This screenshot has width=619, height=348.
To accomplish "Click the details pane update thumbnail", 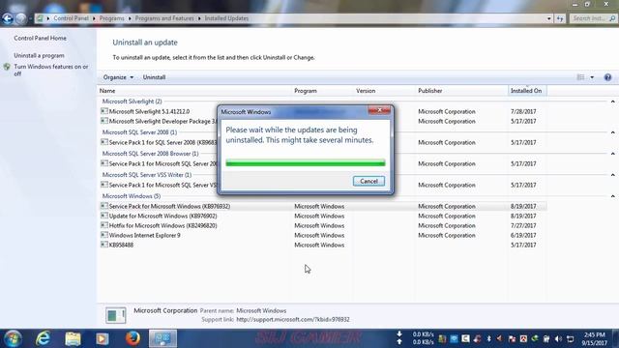I will (116, 315).
